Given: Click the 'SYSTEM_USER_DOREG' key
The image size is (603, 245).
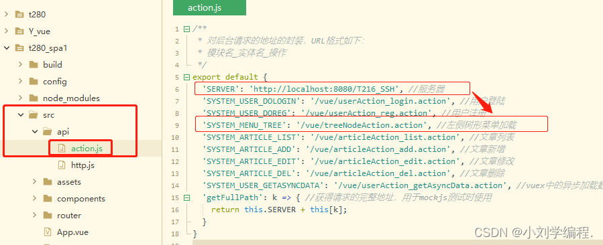Looking at the screenshot, I should (x=245, y=113).
